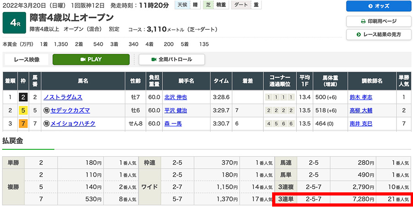Click the 4R race number badge
Viewport: 413px width, 207px height.
[14, 23]
